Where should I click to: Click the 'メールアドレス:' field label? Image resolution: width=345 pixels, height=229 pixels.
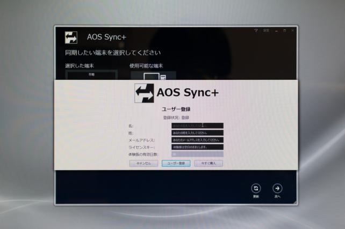coord(142,140)
